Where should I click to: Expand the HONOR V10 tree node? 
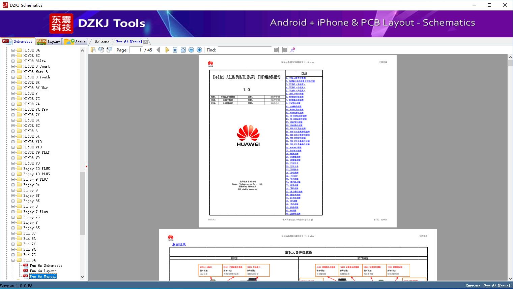coord(13,147)
